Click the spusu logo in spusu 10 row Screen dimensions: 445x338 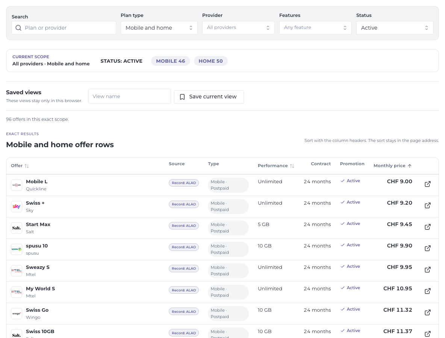[x=17, y=249]
